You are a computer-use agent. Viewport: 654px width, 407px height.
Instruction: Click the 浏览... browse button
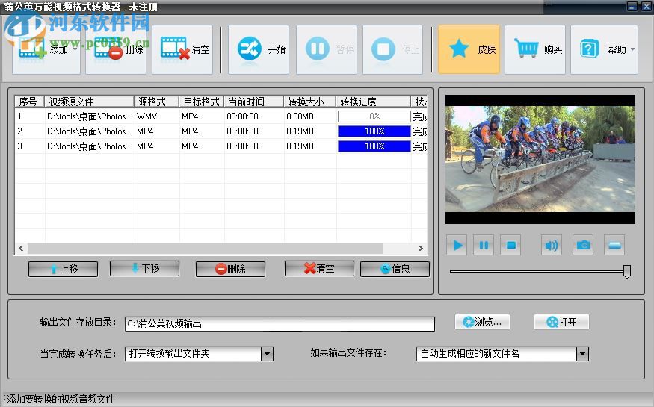pyautogui.click(x=482, y=322)
